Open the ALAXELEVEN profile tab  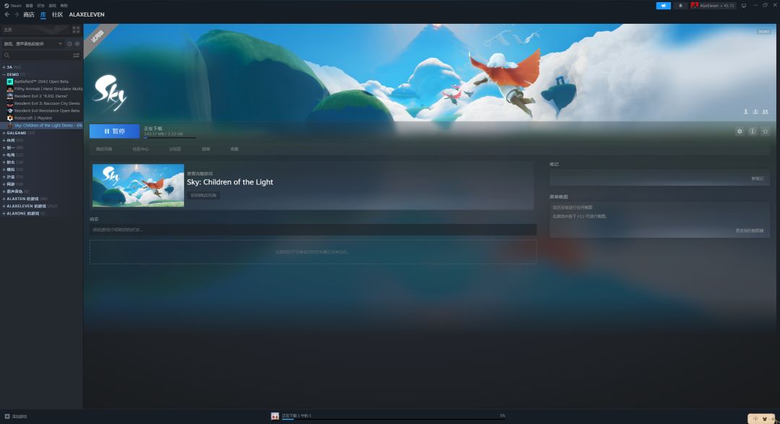[87, 14]
